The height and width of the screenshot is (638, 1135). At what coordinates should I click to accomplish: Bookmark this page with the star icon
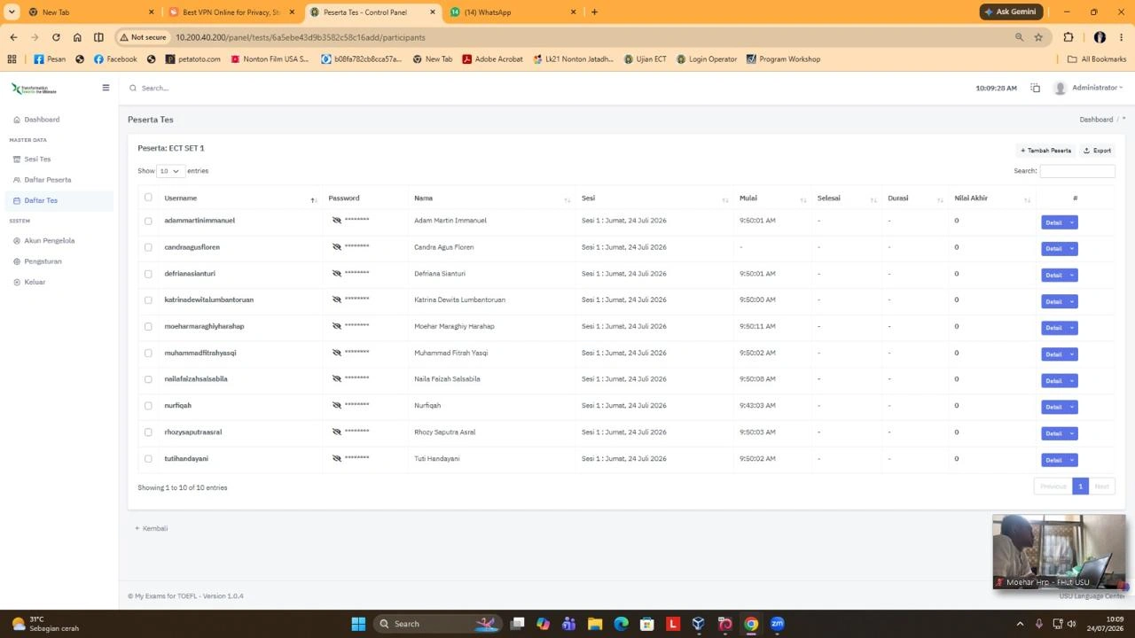click(1038, 37)
